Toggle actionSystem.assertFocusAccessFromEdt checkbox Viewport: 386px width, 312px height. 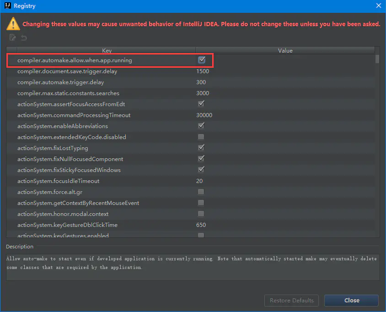pyautogui.click(x=201, y=104)
